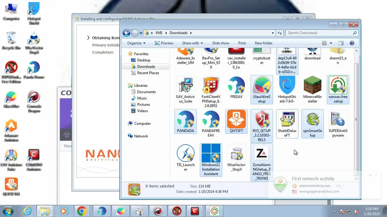387x217 pixels.
Task: Create a New folder
Action: point(264,43)
